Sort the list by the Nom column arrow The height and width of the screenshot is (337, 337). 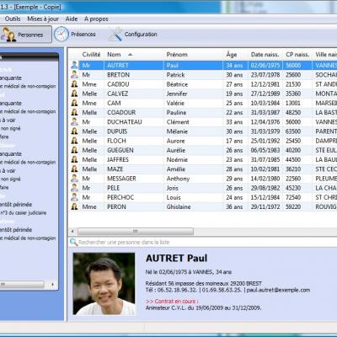130,55
